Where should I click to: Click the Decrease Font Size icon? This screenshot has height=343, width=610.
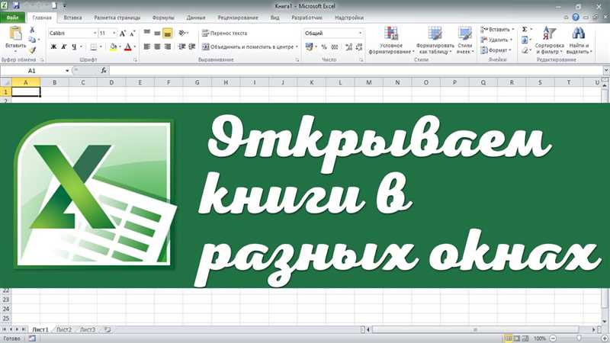point(132,34)
